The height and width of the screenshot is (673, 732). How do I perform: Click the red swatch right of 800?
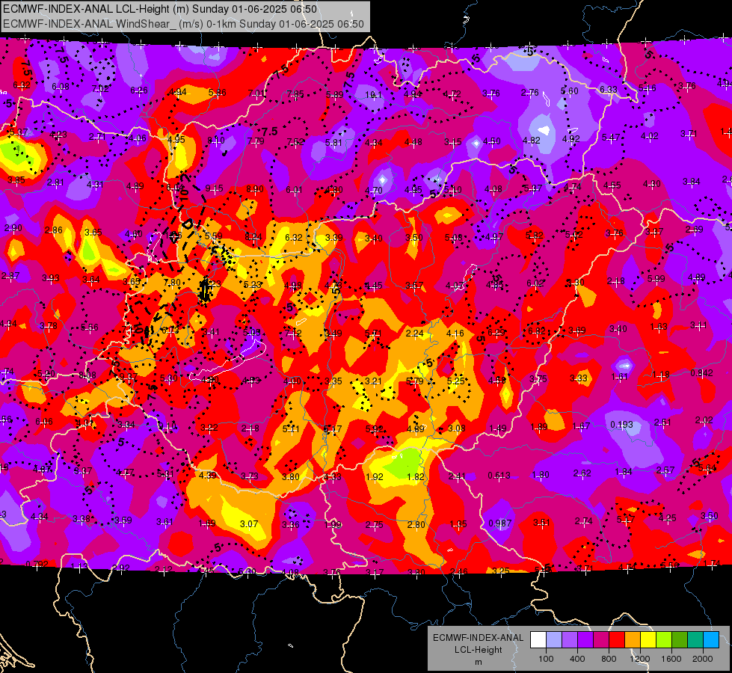pos(617,639)
